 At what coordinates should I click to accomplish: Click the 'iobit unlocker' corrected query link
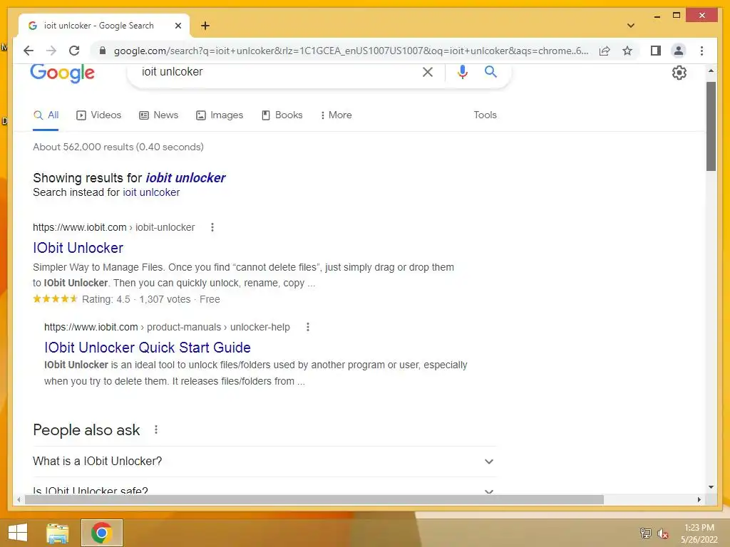pyautogui.click(x=186, y=177)
